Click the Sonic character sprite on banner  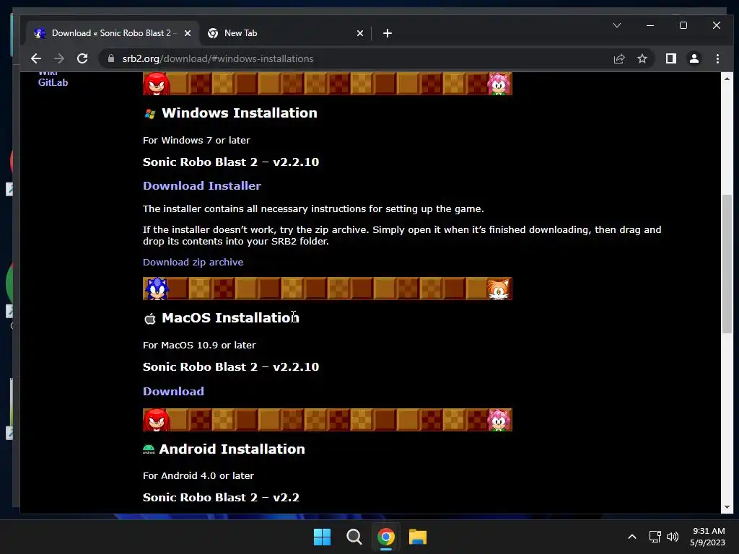[157, 289]
